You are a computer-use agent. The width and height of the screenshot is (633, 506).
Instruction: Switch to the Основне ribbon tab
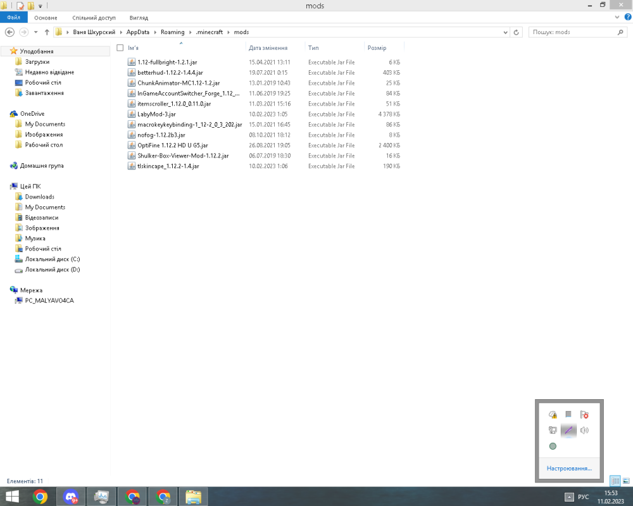coord(46,18)
